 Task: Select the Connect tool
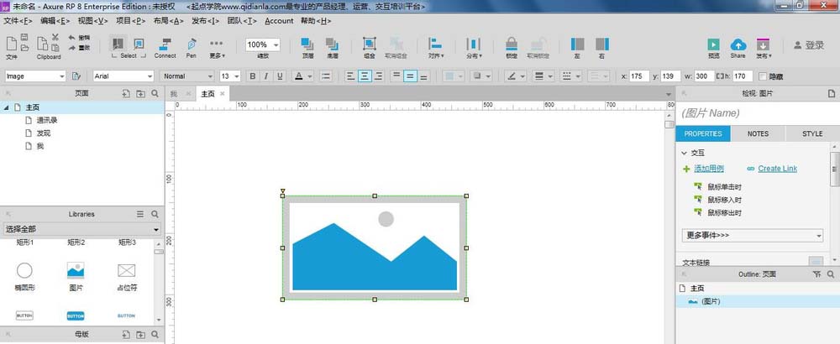click(165, 44)
